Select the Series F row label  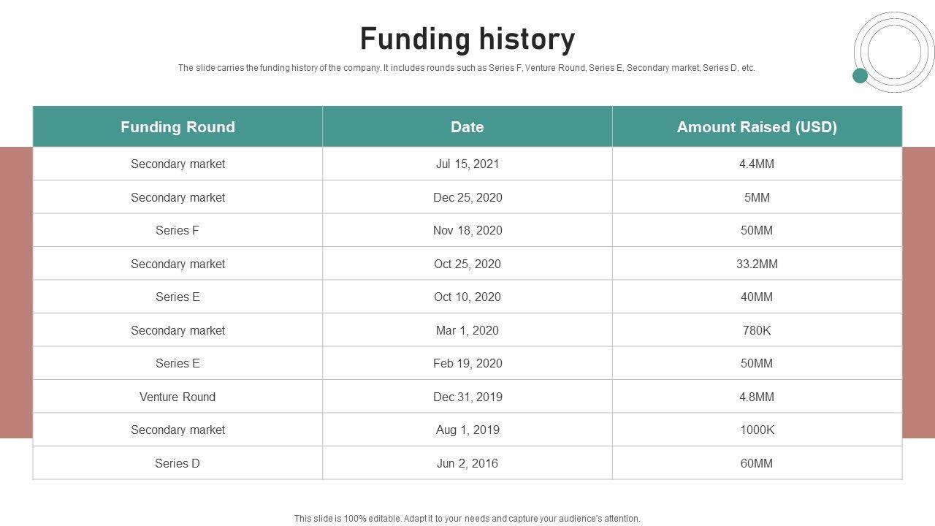point(178,230)
